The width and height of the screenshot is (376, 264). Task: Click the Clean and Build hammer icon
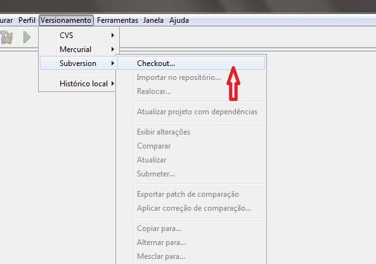point(6,37)
